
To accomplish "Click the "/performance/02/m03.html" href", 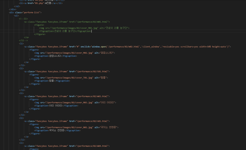I will coord(93,96).
